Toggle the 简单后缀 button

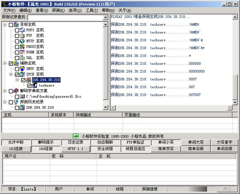(196, 149)
